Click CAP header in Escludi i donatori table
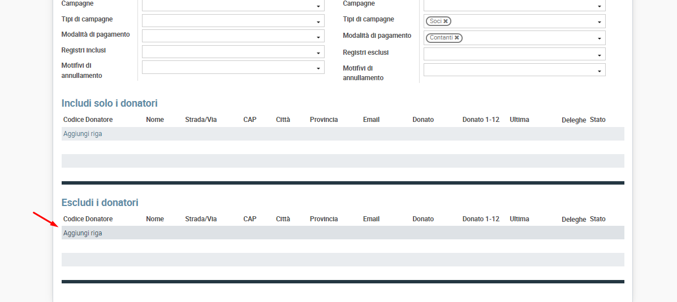 [249, 219]
